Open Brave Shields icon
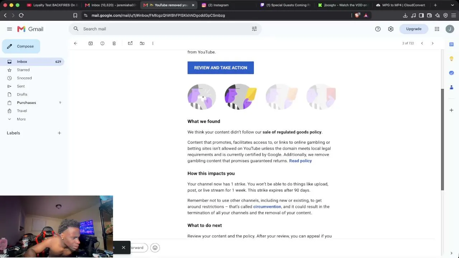Screen dimensions: 459x258 (357, 15)
